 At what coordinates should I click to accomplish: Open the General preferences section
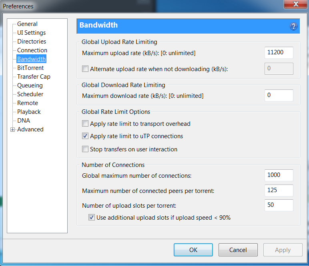click(27, 24)
